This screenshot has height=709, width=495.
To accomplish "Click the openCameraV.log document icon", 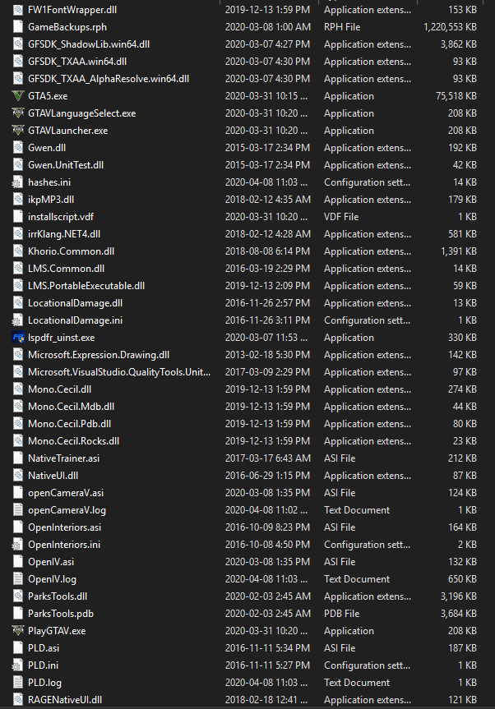I will point(17,510).
